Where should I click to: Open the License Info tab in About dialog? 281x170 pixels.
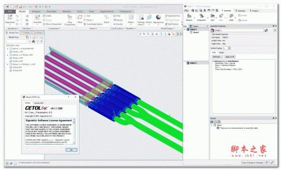tap(38, 103)
